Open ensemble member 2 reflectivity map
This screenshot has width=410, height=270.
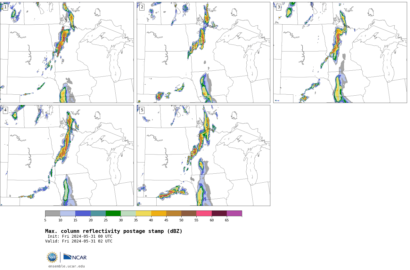[203, 52]
